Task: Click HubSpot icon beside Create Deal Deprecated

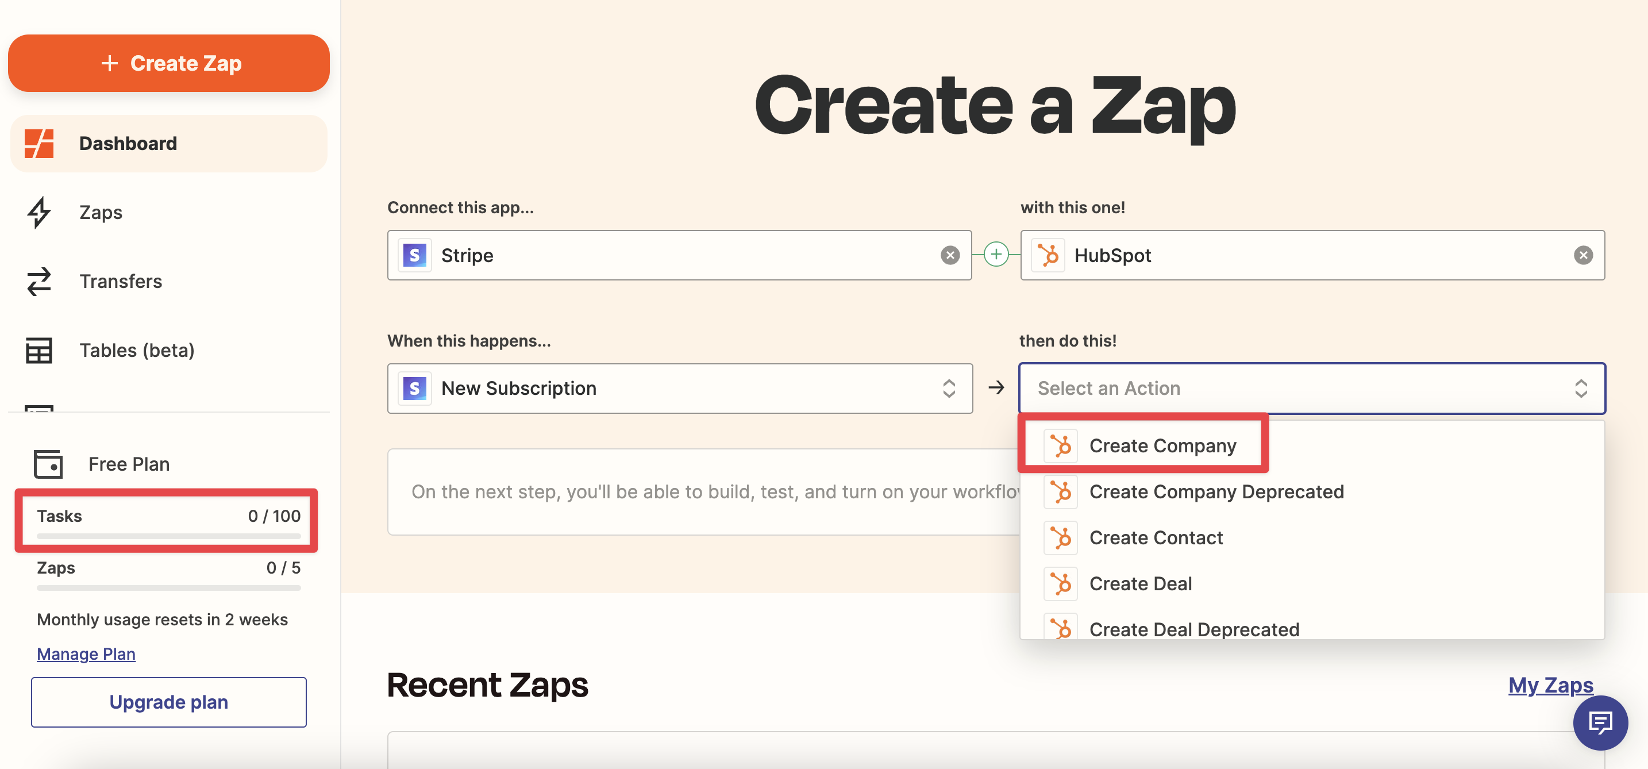Action: click(1060, 627)
